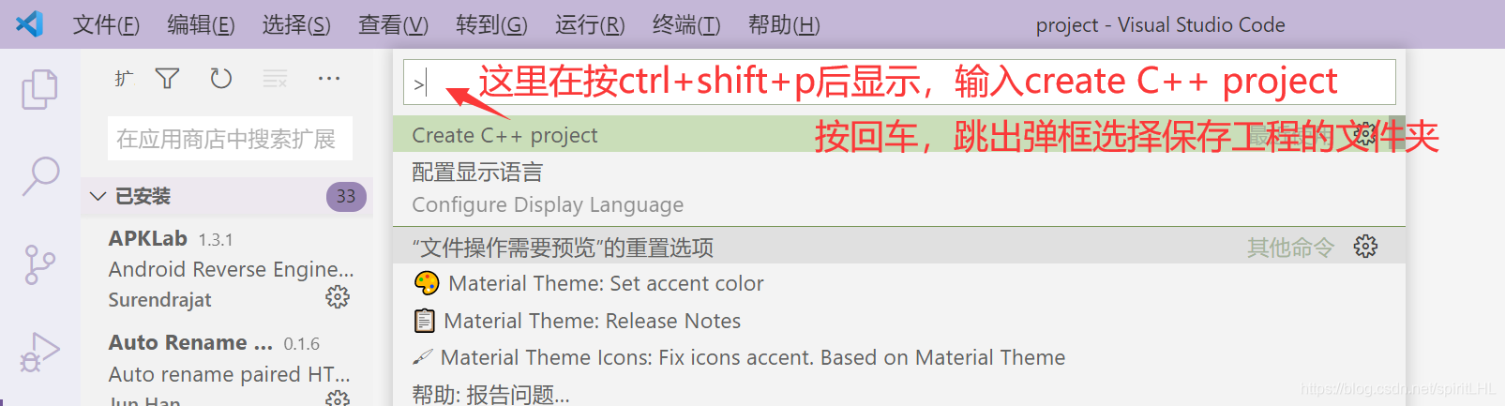This screenshot has height=406, width=1505.
Task: Open the 文件(F) menu
Action: point(106,24)
